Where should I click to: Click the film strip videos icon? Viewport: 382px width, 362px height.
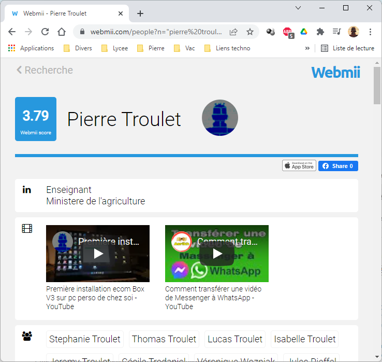pos(27,229)
